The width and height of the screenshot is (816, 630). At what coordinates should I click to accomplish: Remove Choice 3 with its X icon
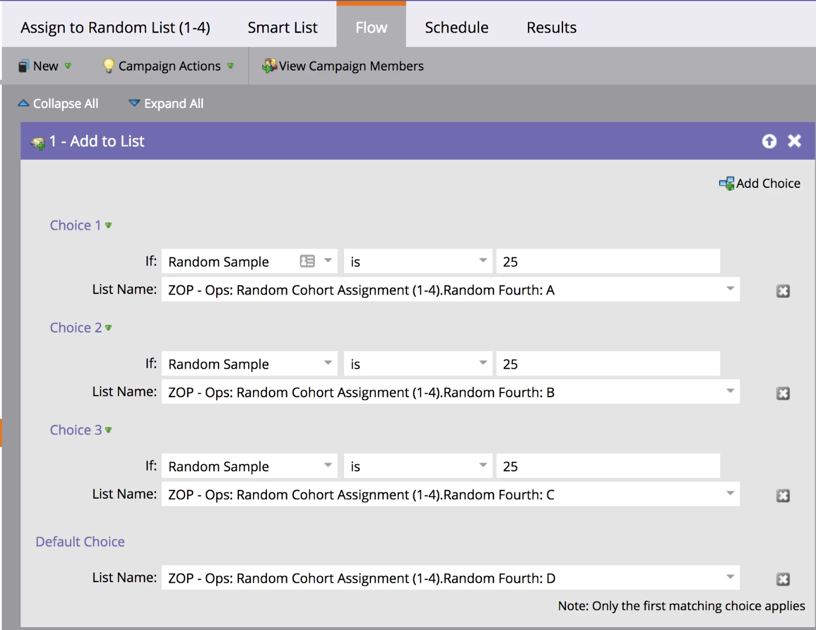tap(783, 496)
